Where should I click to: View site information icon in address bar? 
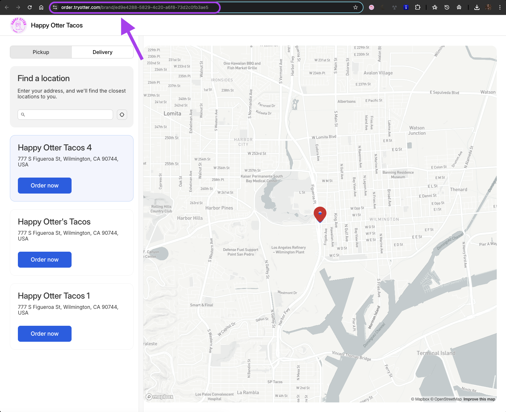55,7
